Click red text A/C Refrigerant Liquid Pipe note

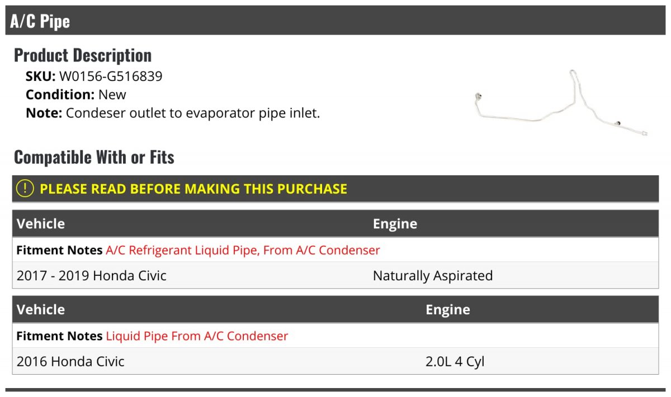[243, 250]
